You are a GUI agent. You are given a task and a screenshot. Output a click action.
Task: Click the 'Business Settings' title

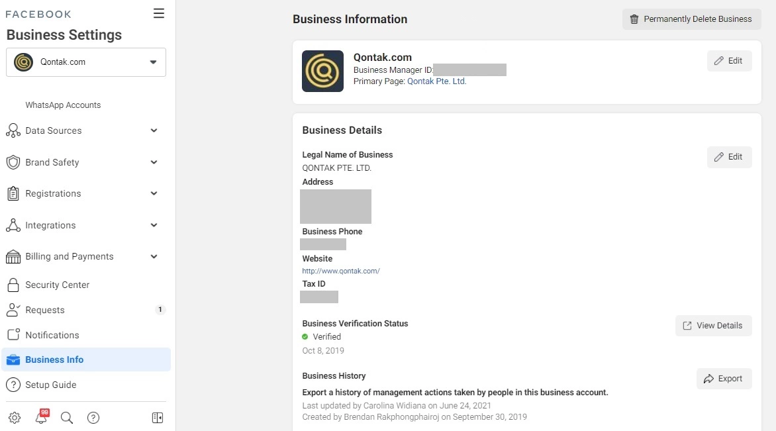tap(64, 34)
